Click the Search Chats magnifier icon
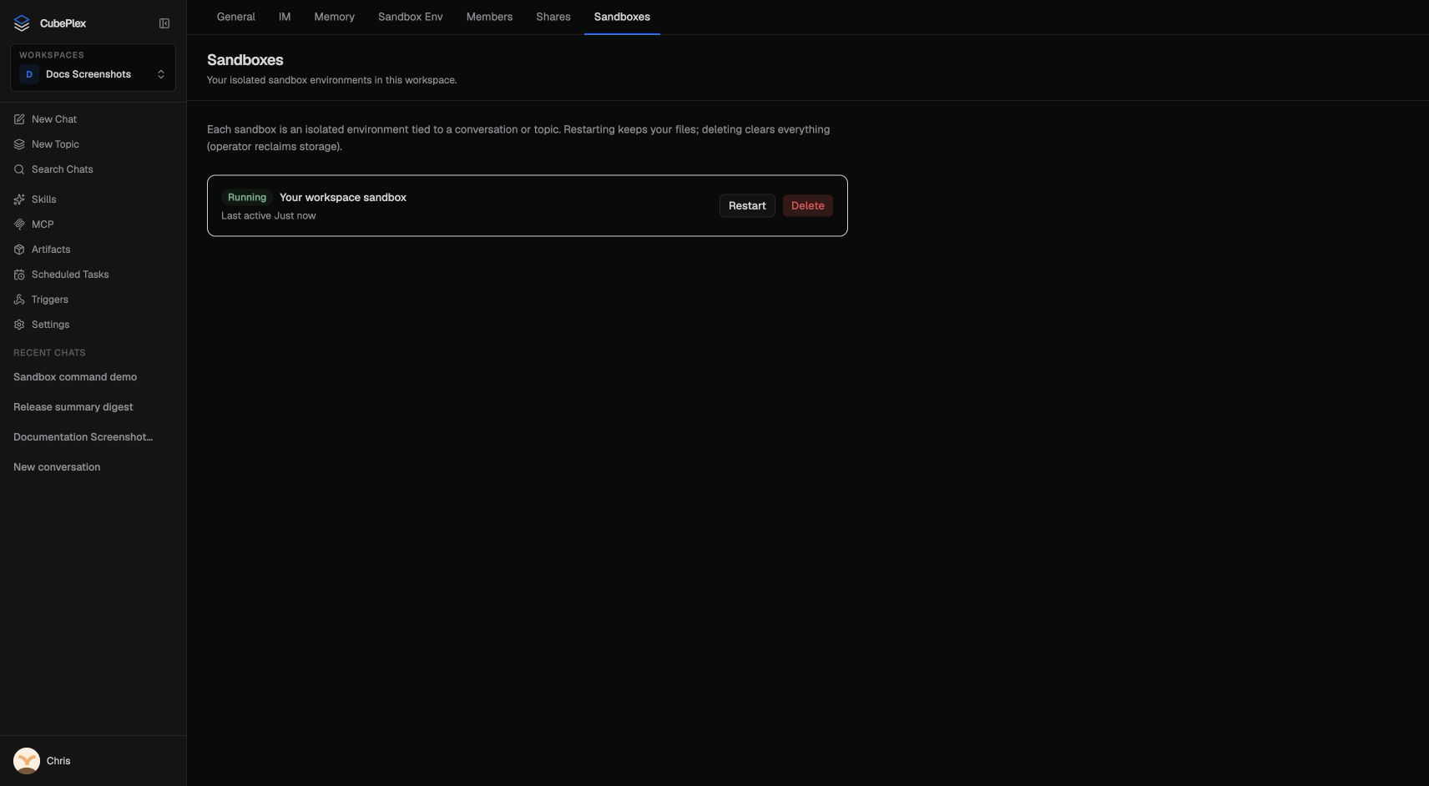 pyautogui.click(x=19, y=169)
